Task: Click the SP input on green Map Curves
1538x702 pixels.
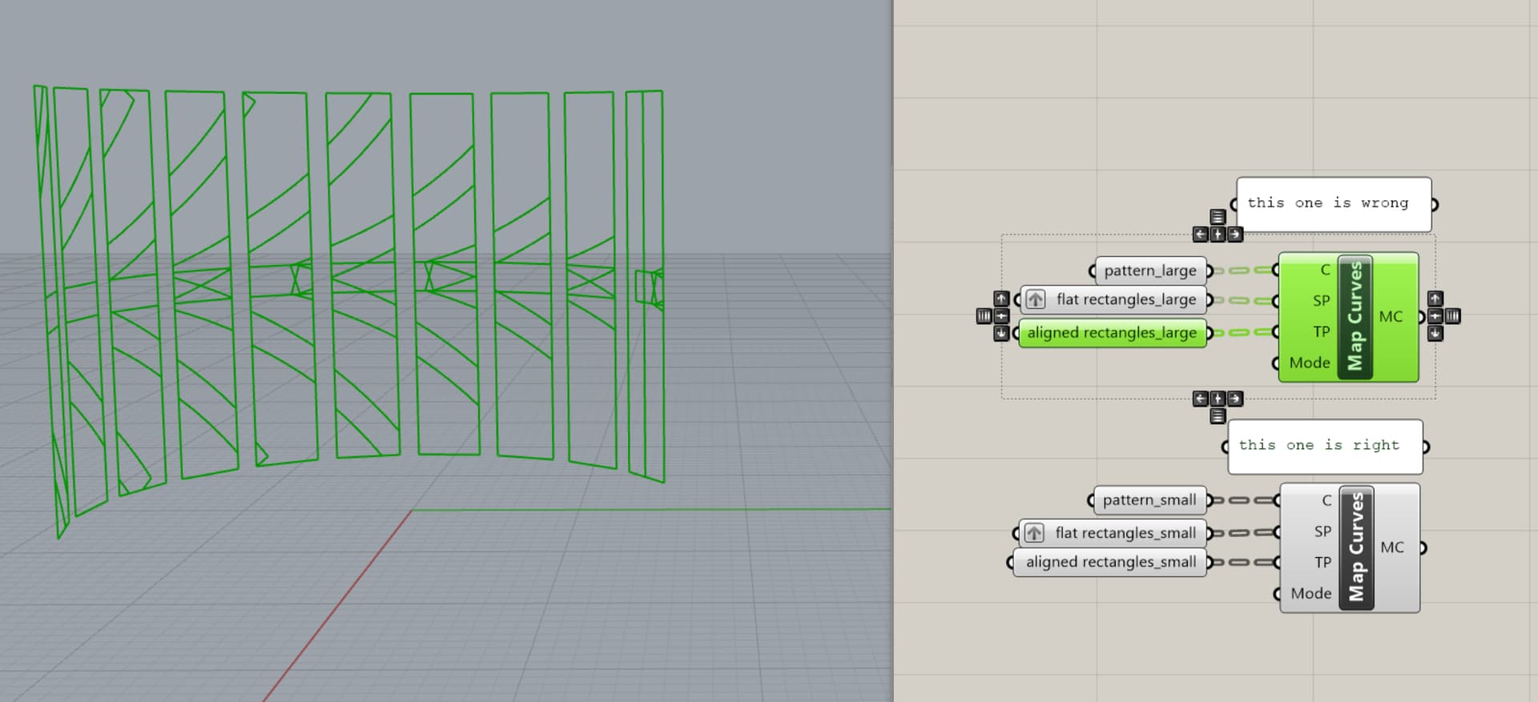Action: (1321, 301)
